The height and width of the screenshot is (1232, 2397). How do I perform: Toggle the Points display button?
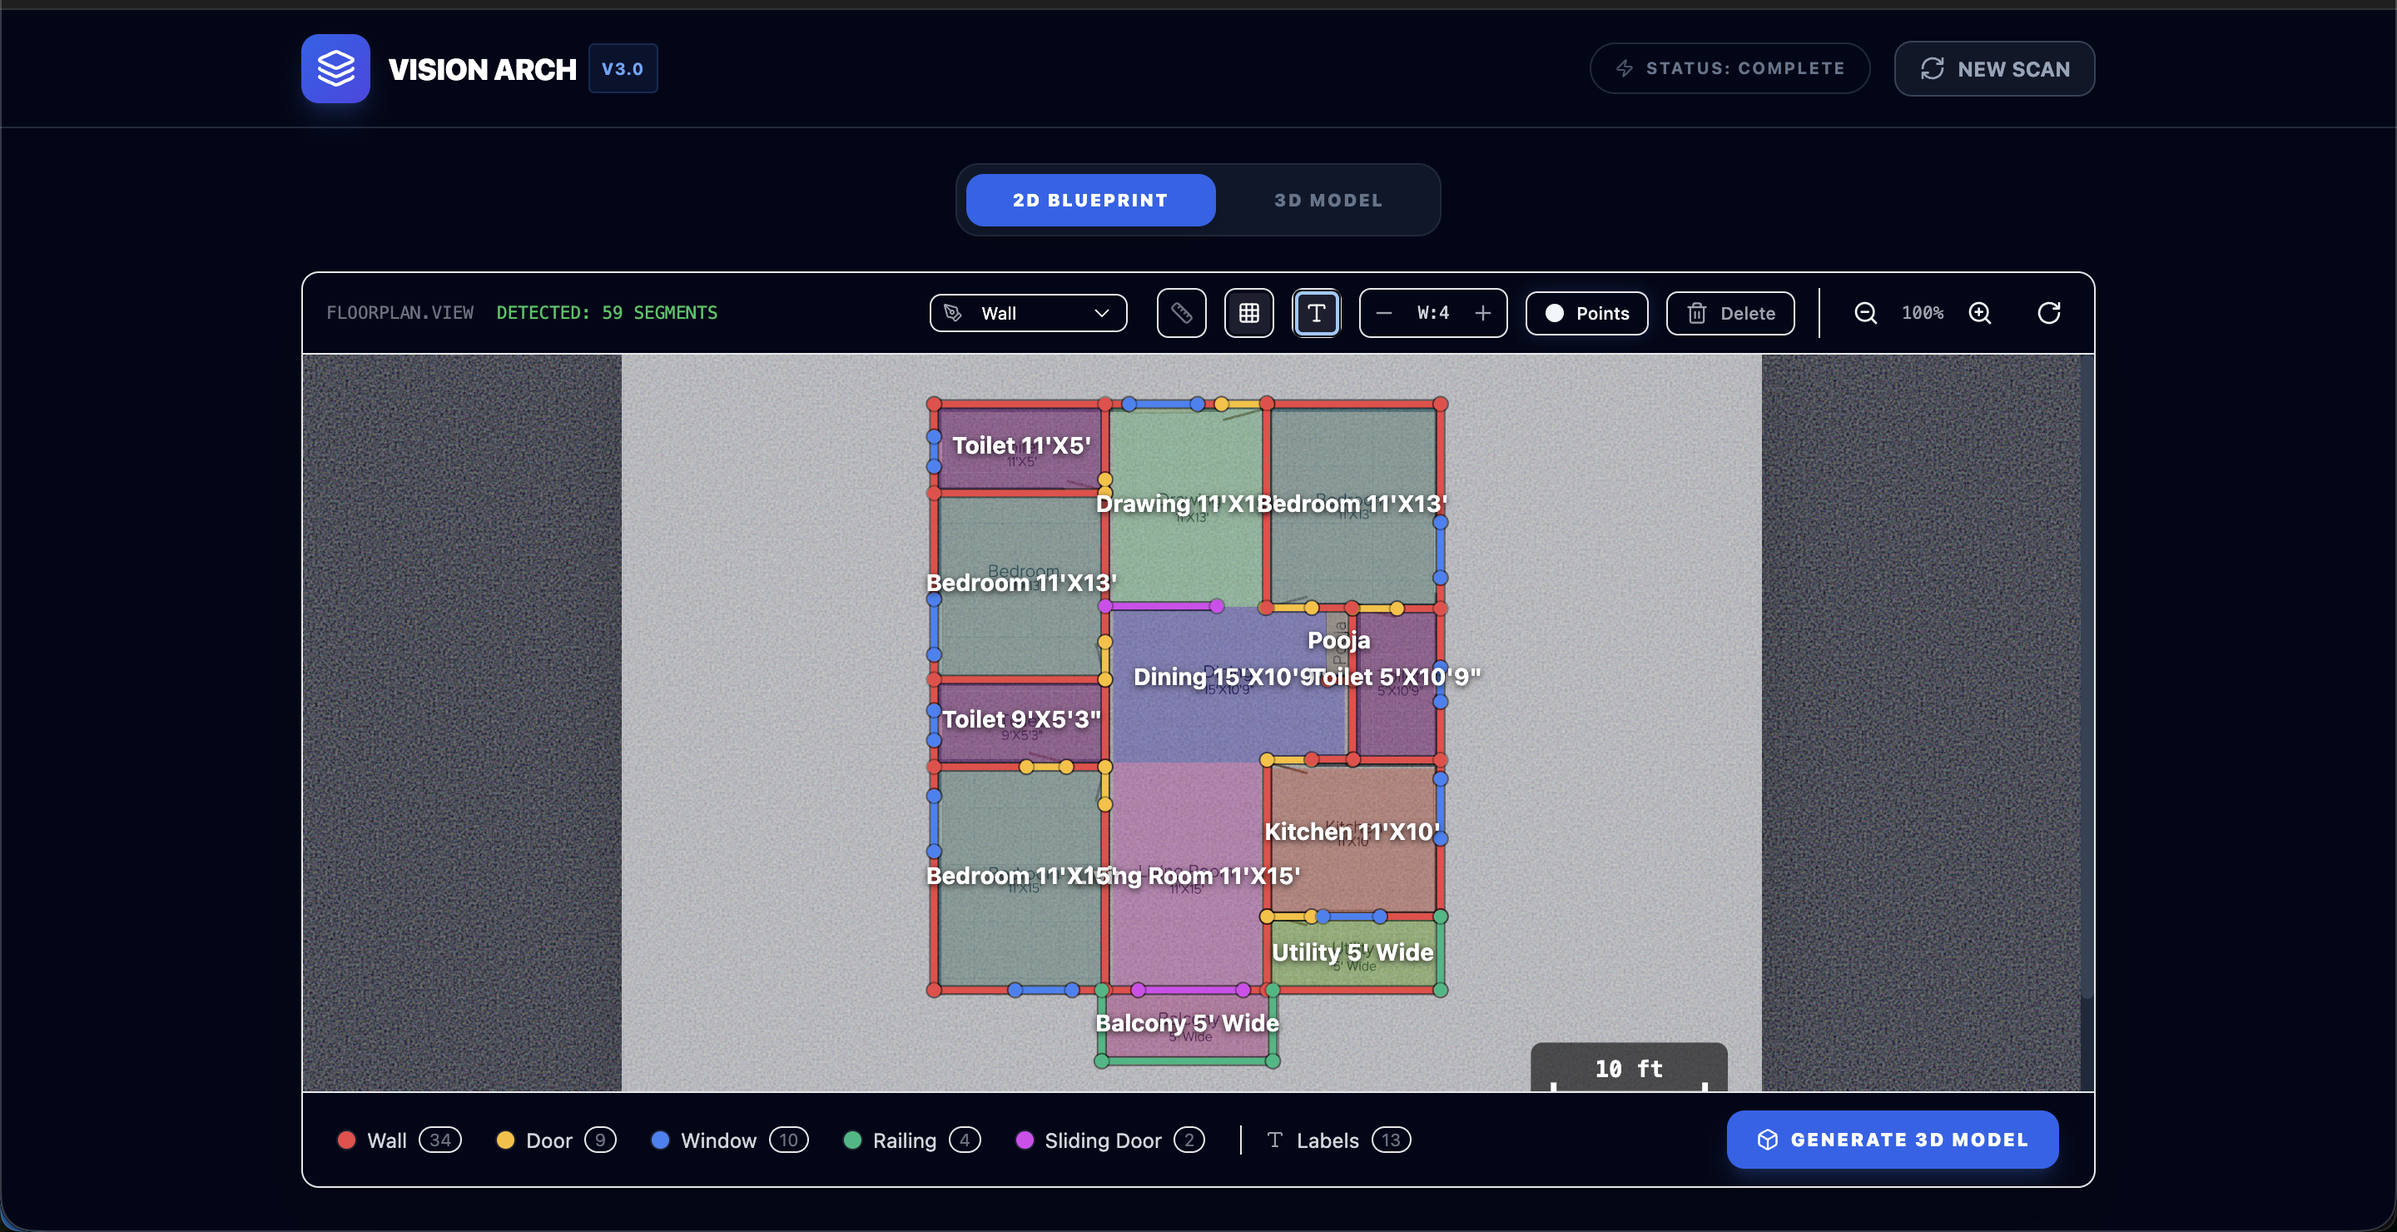pyautogui.click(x=1586, y=313)
